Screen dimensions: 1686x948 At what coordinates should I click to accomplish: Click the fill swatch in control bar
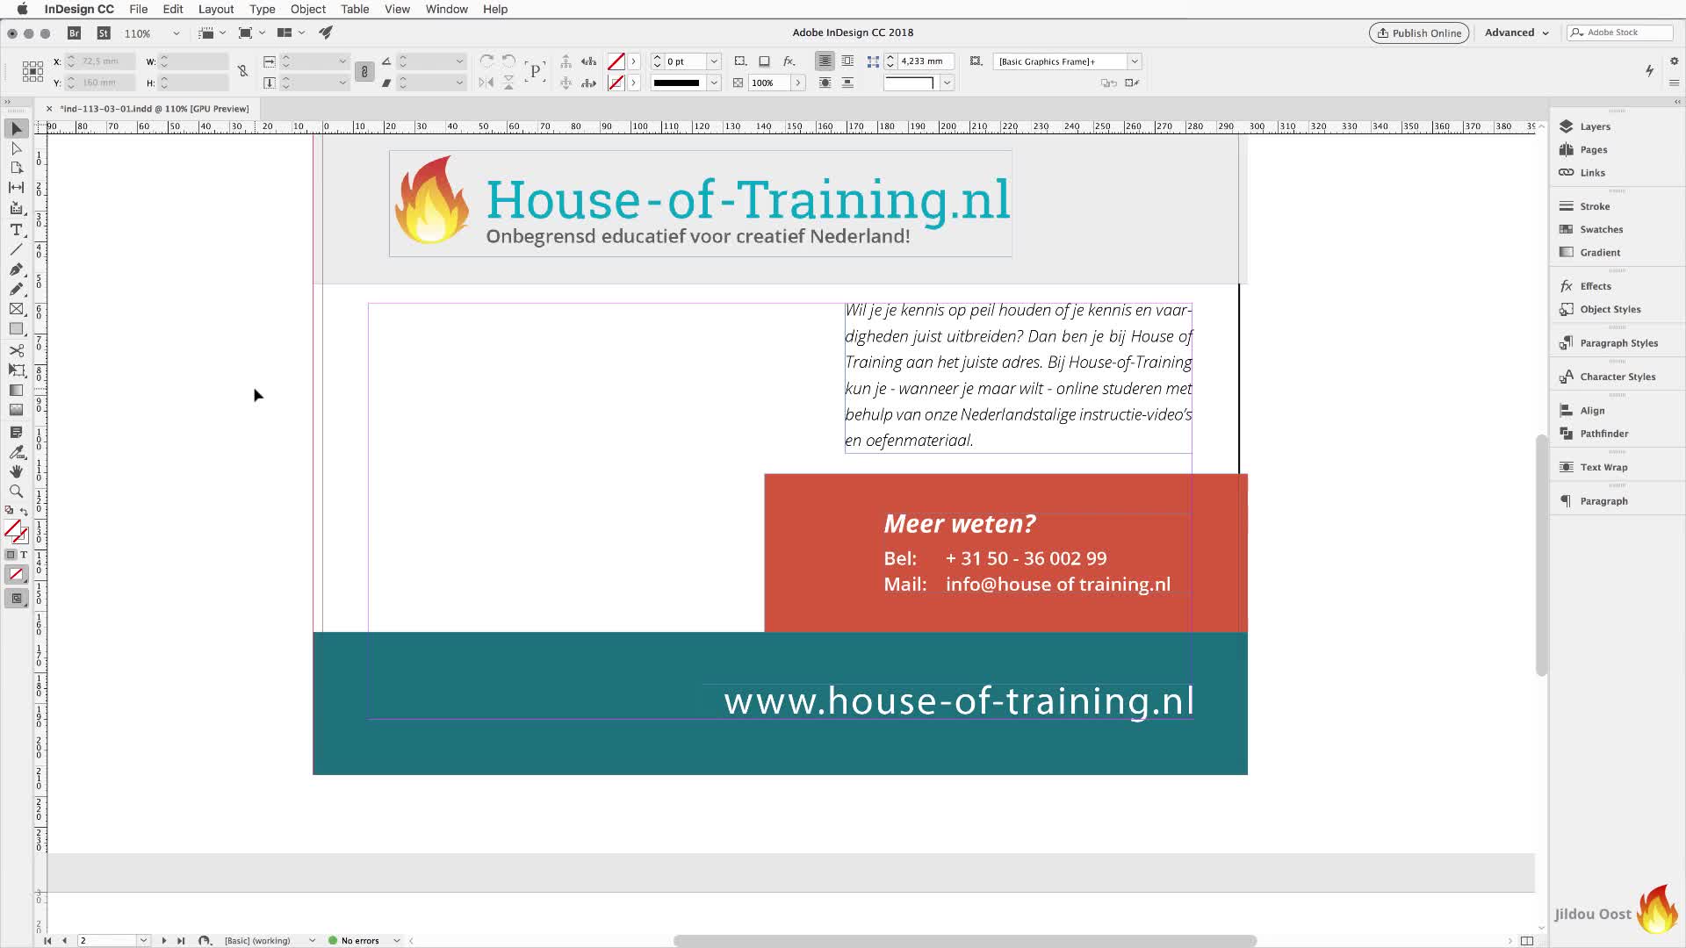click(x=616, y=61)
